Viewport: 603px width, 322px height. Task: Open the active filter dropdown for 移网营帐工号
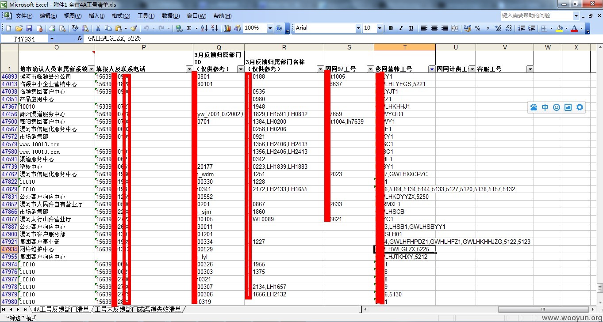point(432,69)
